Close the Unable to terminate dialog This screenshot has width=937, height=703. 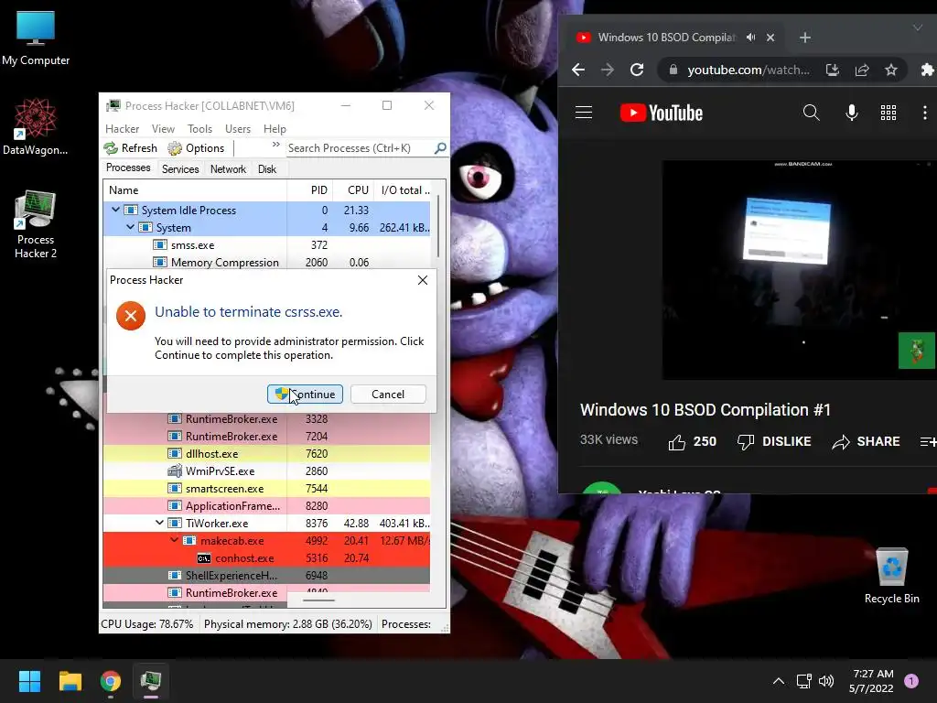[x=423, y=280]
